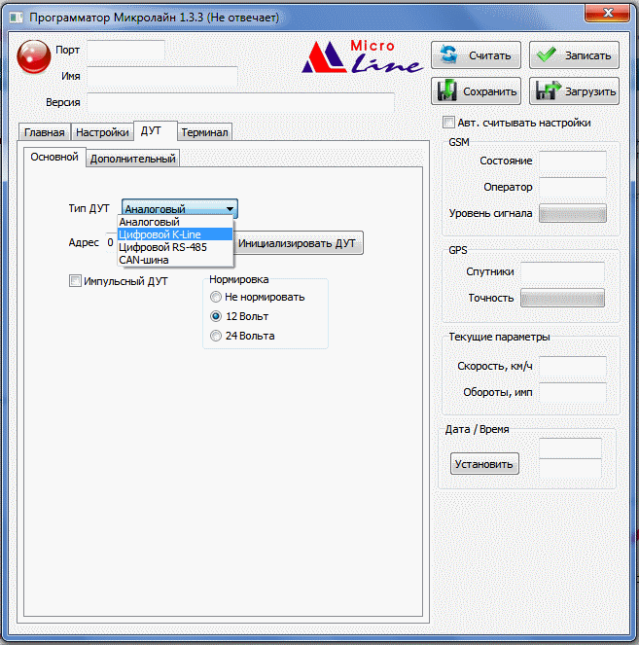Pick CAN-шина in the dropdown list
This screenshot has height=645, width=639.
(144, 260)
